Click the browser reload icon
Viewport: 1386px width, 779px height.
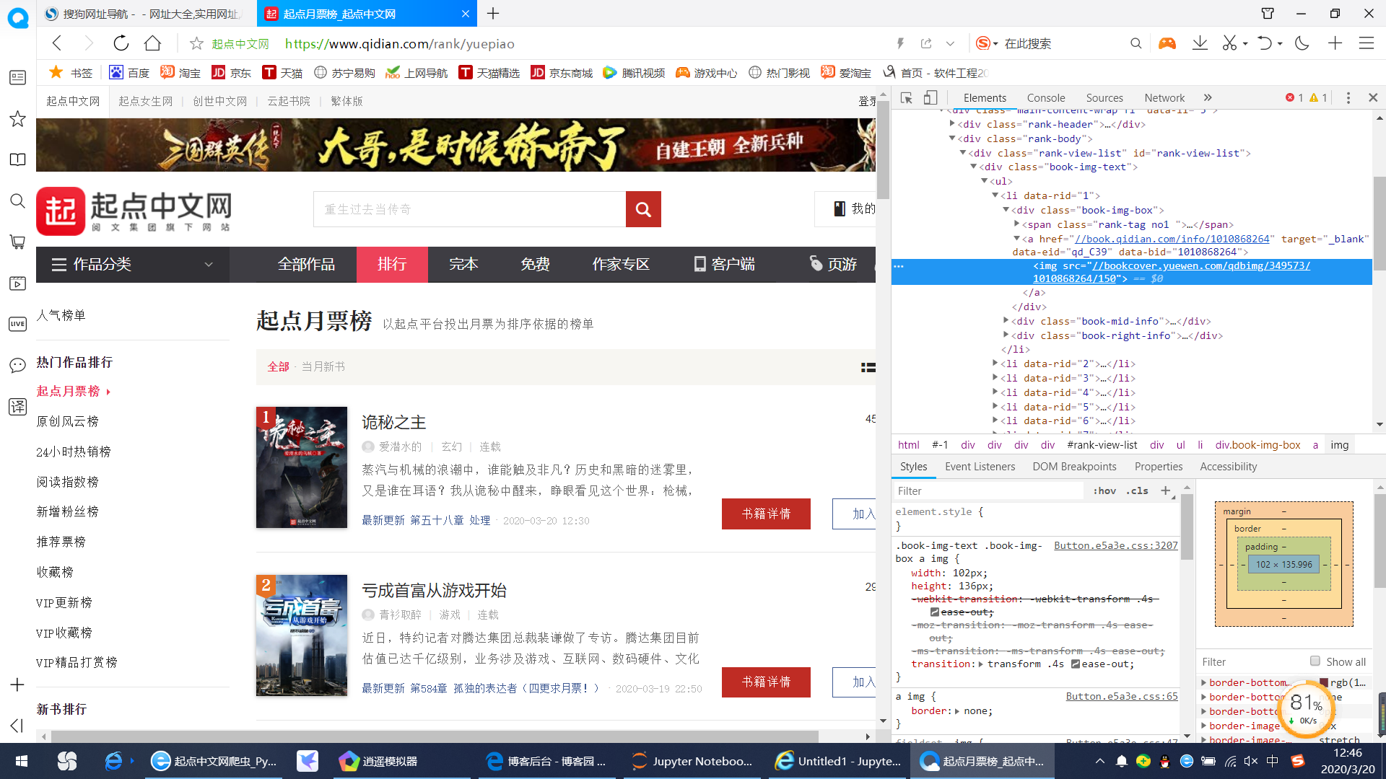(121, 43)
